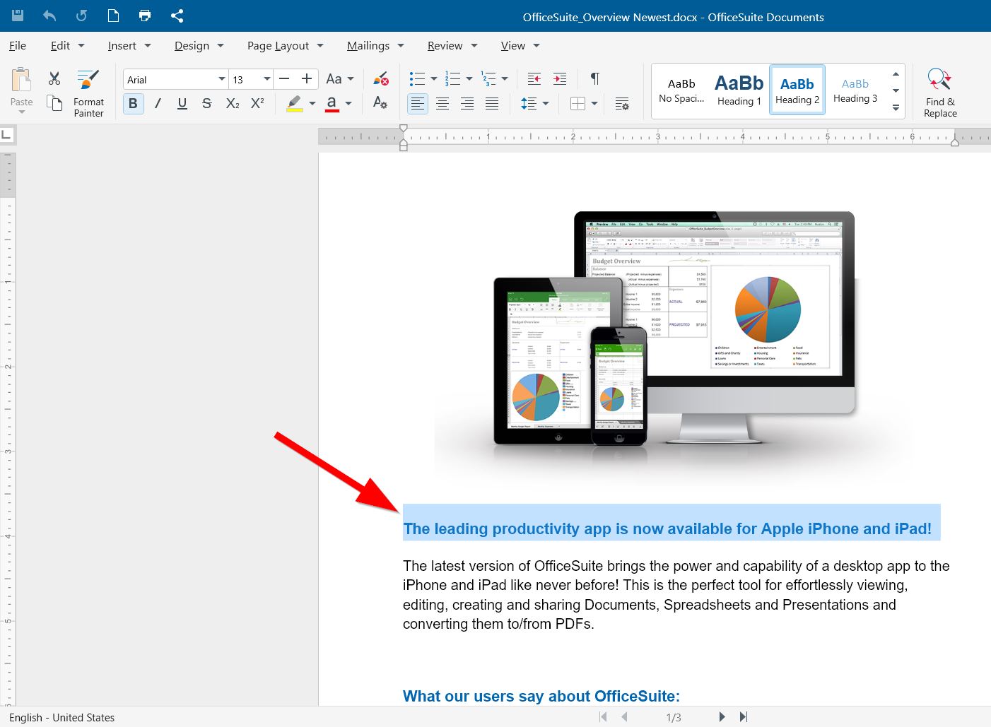Open the Review menu
Screen dimensions: 991x727
tap(446, 45)
